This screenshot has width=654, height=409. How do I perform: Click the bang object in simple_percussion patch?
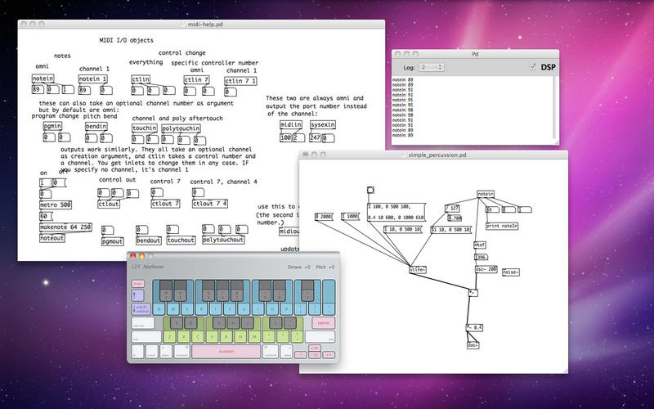[370, 190]
